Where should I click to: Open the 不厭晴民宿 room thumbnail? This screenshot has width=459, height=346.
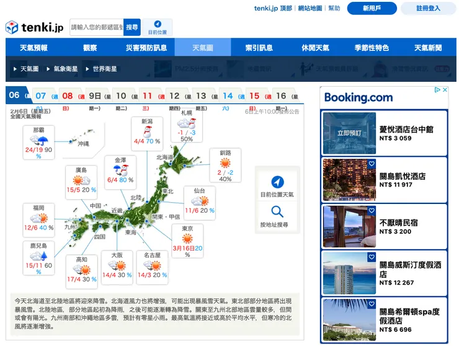point(349,226)
